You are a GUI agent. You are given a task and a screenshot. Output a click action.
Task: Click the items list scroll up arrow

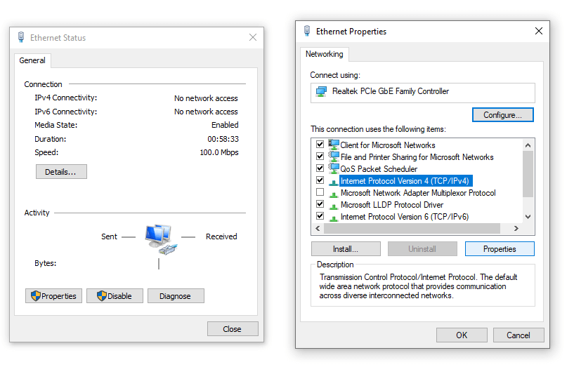click(x=528, y=145)
